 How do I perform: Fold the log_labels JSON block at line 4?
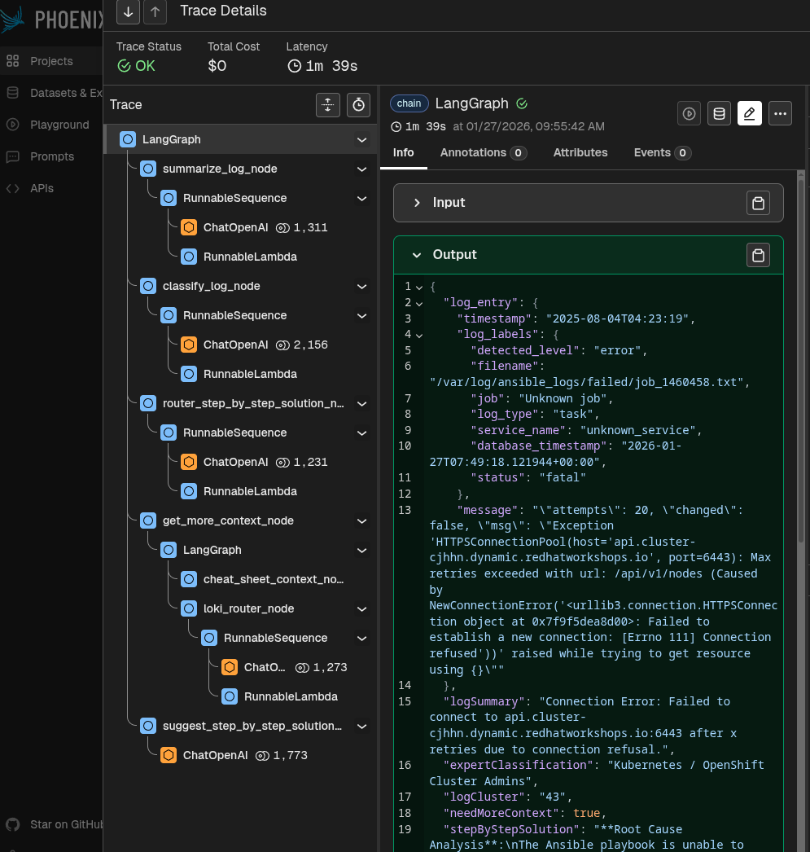coord(419,335)
